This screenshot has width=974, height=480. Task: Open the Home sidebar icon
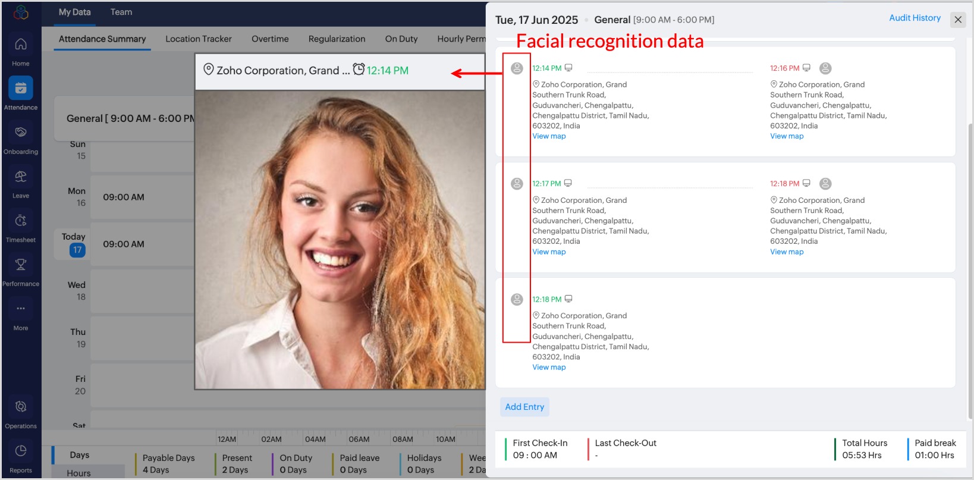[x=21, y=44]
